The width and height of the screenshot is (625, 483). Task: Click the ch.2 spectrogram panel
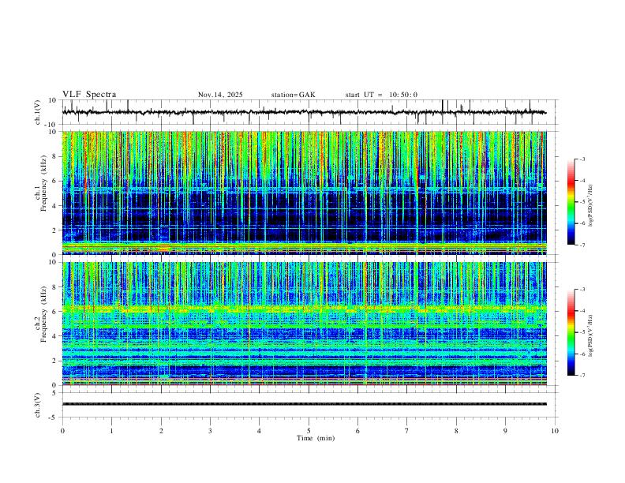(304, 324)
